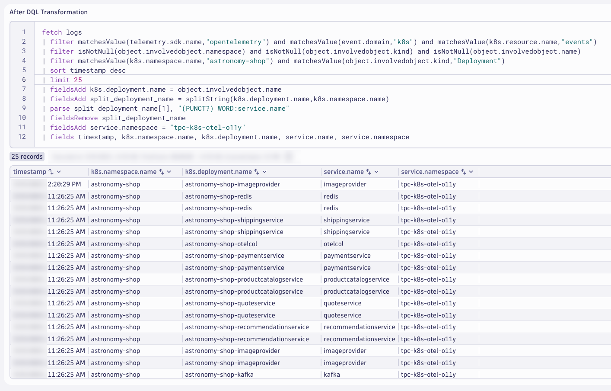This screenshot has height=391, width=611.
Task: Click the k8s.deployment.name header label
Action: tap(219, 172)
